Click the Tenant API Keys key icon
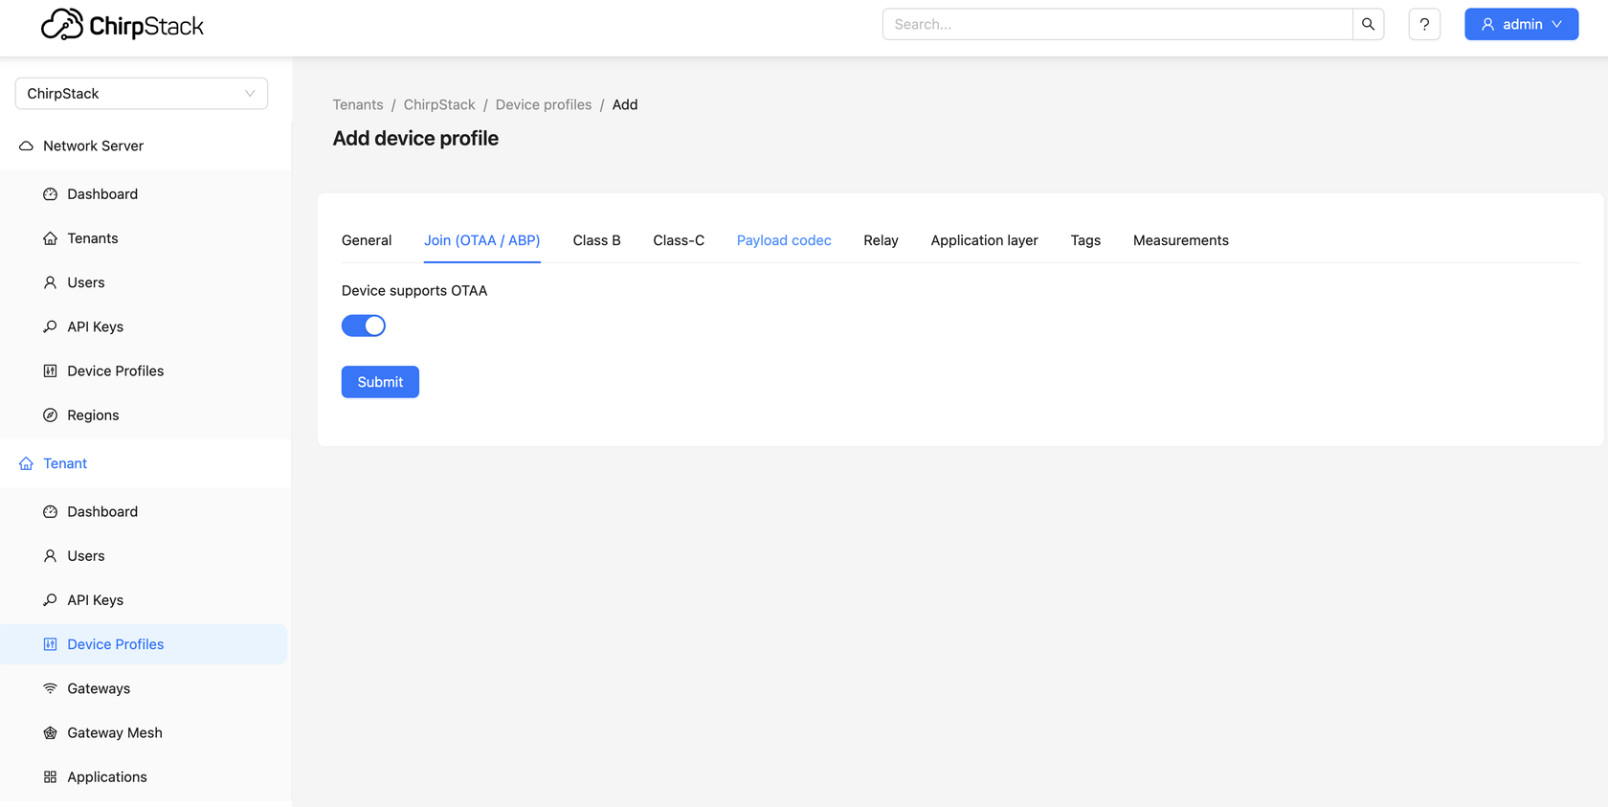 pyautogui.click(x=50, y=599)
